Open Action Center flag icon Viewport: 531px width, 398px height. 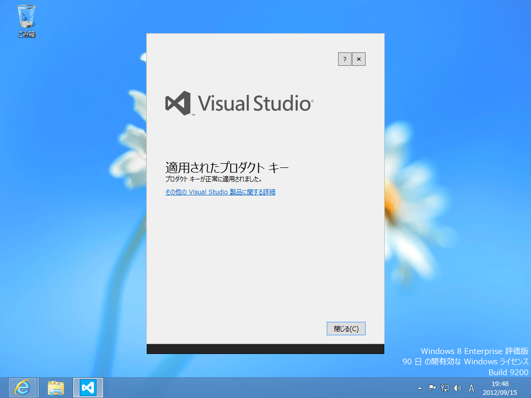click(432, 388)
